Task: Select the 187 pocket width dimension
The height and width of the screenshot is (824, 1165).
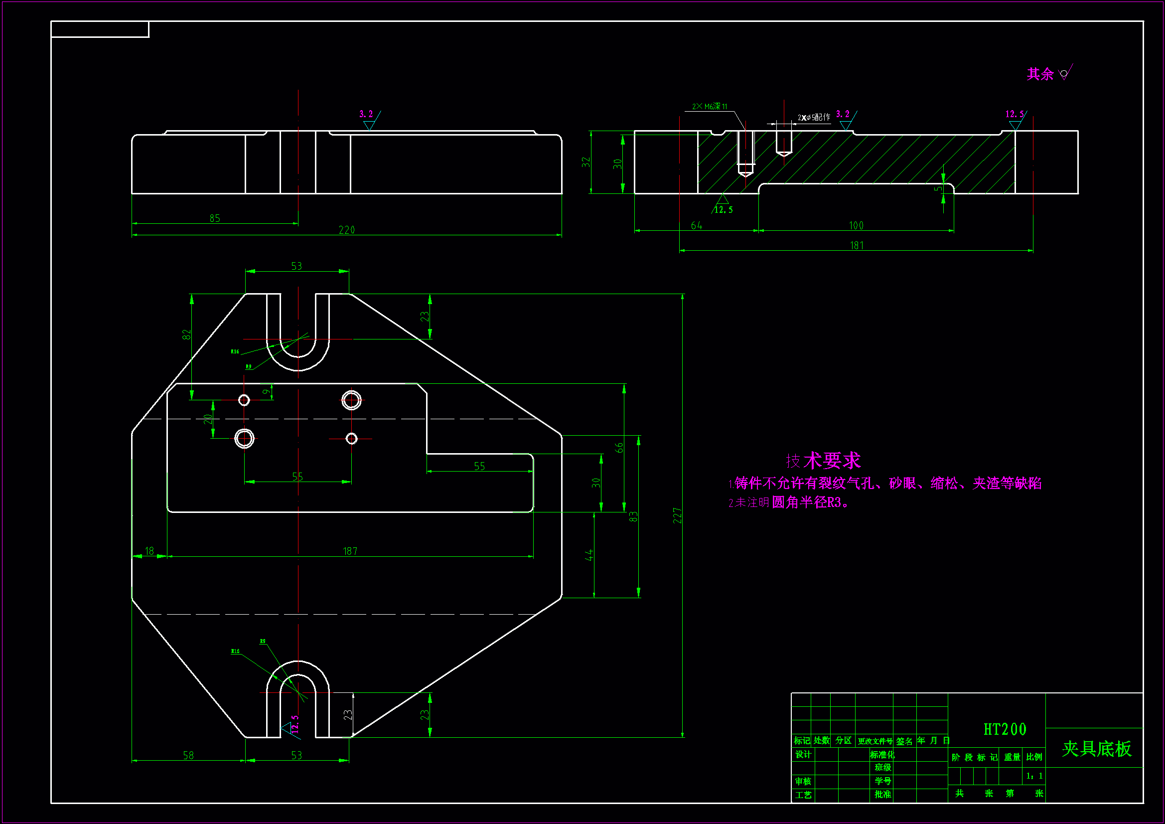Action: (350, 551)
